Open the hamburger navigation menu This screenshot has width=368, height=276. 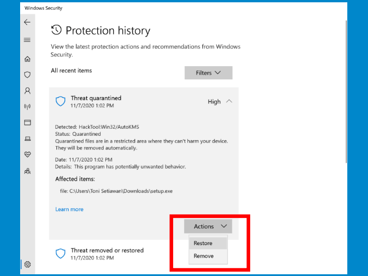[27, 40]
